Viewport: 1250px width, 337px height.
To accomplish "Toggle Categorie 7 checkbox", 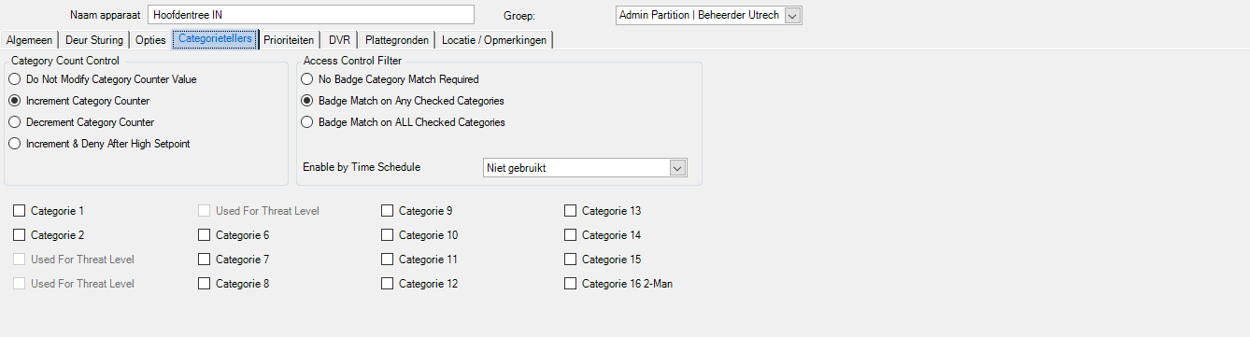I will click(205, 260).
